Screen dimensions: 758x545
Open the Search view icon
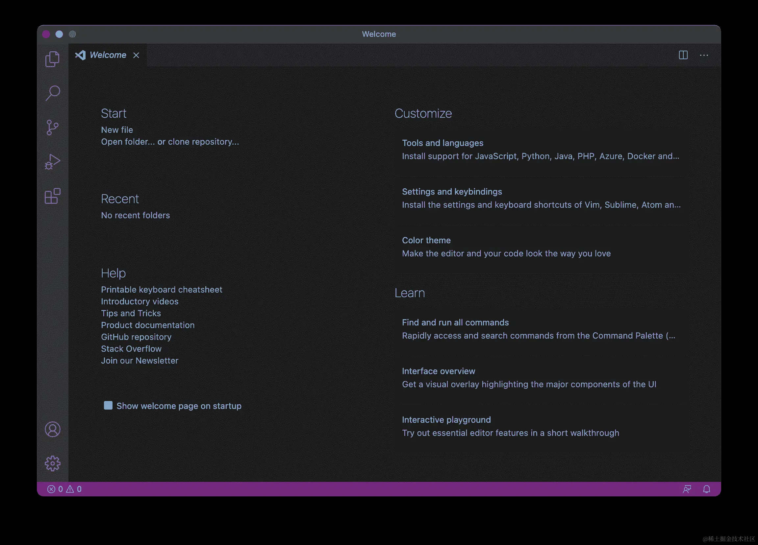point(52,93)
